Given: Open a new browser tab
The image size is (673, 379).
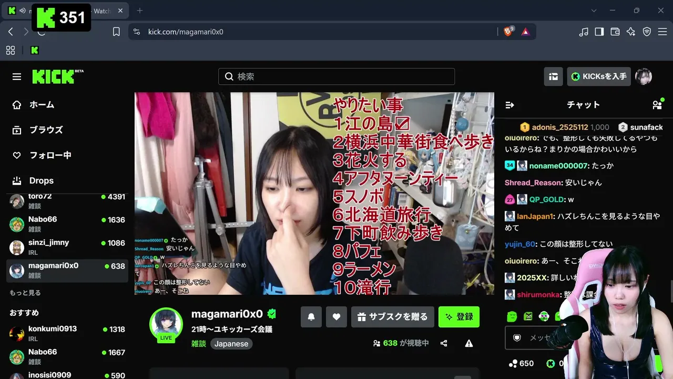Looking at the screenshot, I should [139, 11].
